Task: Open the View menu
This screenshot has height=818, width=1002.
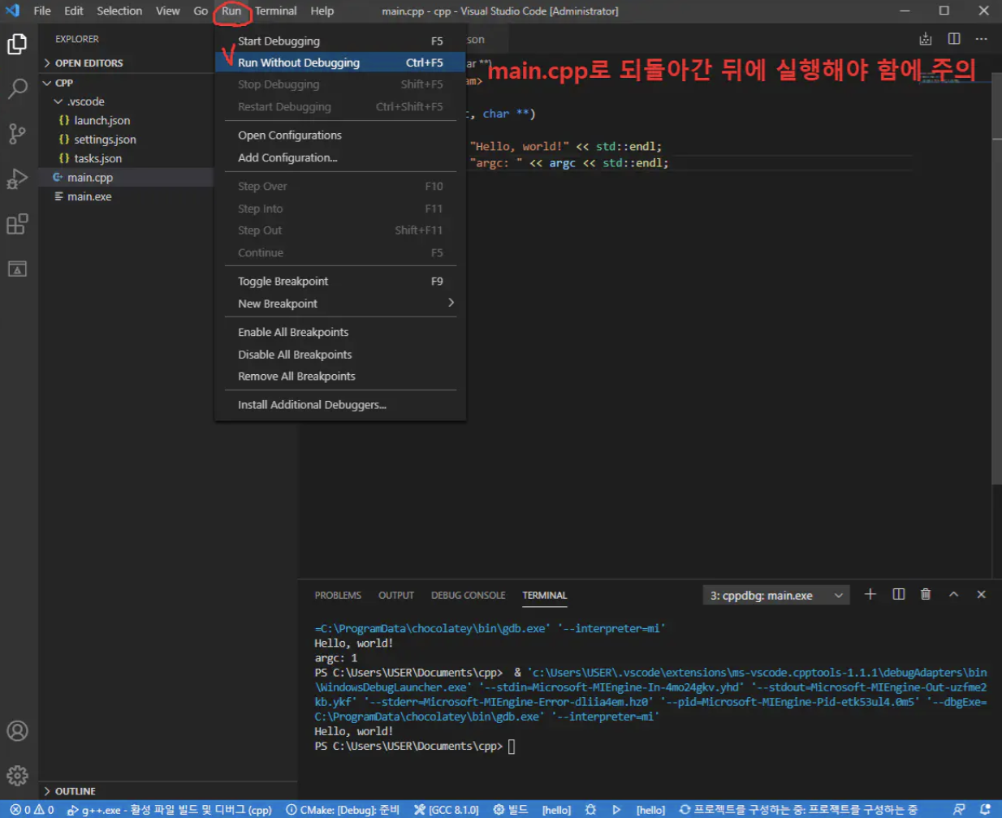Action: click(168, 11)
